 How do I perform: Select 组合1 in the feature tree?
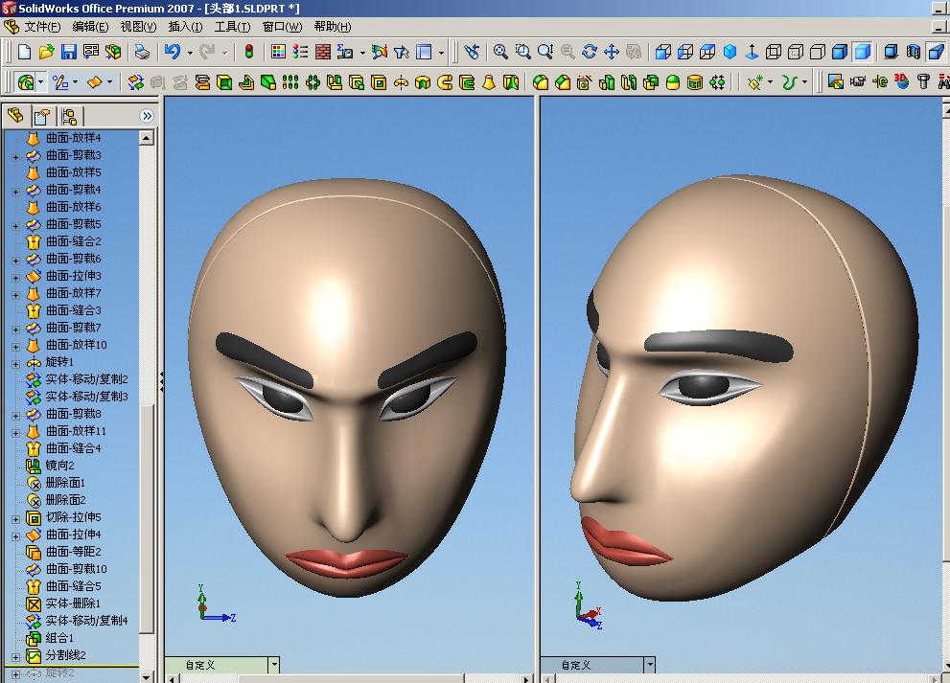pyautogui.click(x=59, y=638)
